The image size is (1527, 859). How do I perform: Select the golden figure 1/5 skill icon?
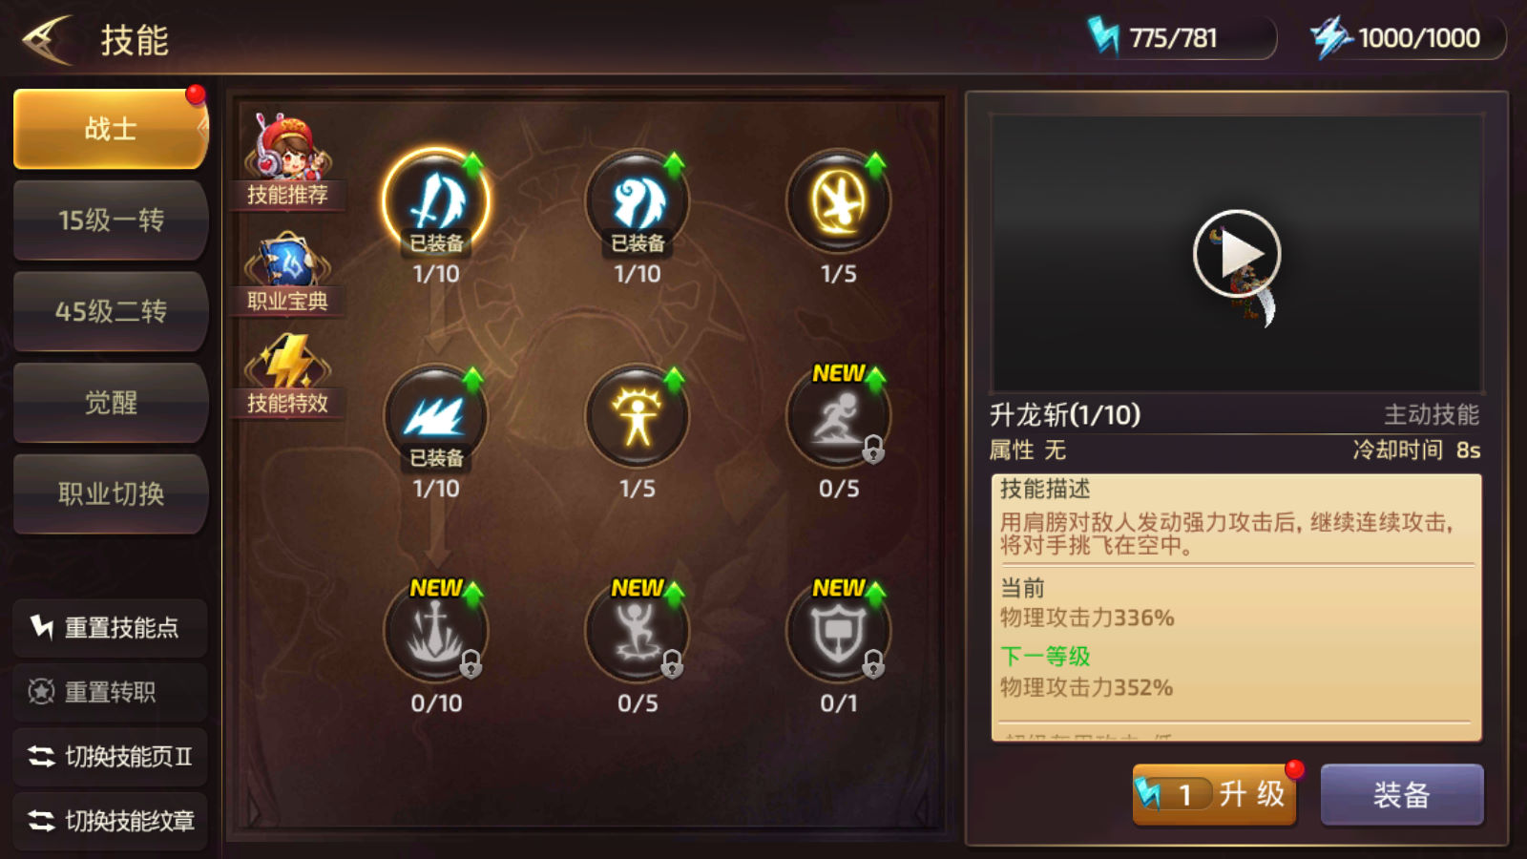pyautogui.click(x=638, y=417)
